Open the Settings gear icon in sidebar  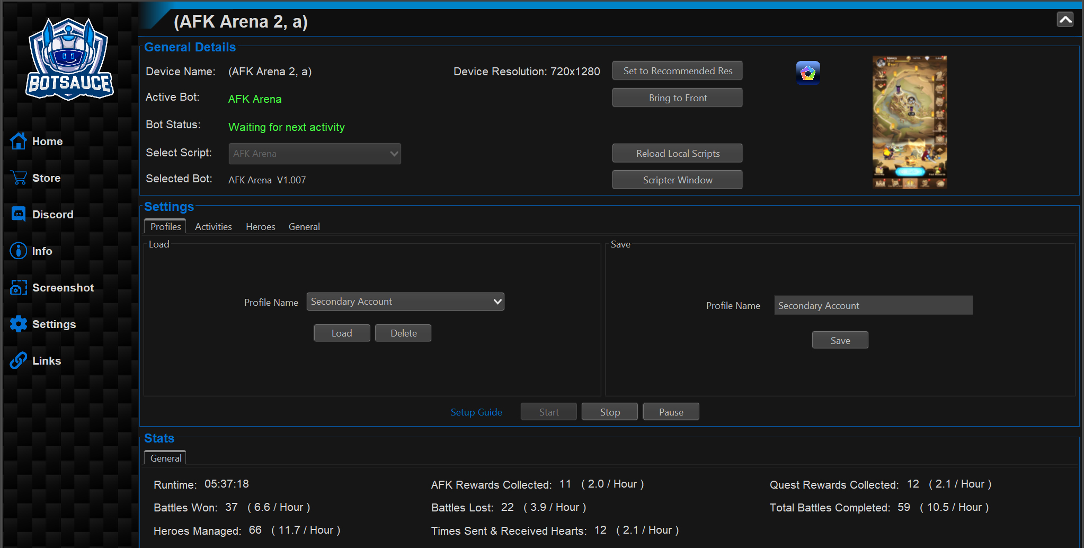pos(19,324)
